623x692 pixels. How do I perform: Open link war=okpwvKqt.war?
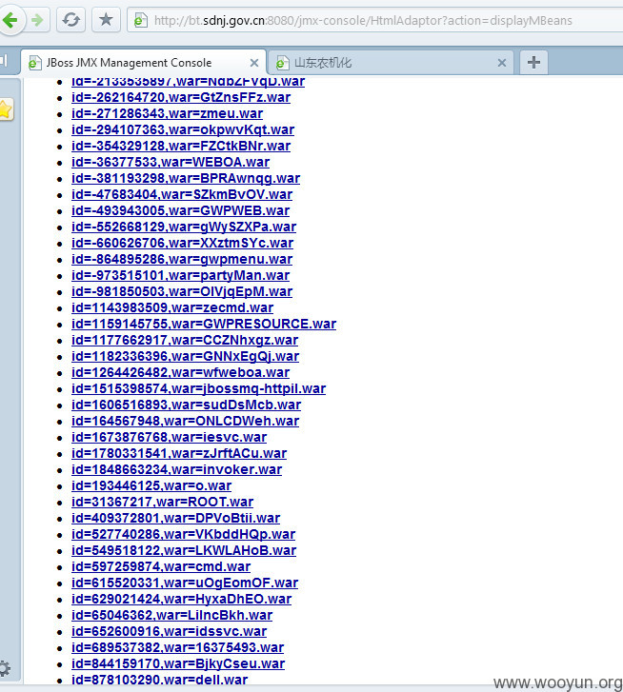click(183, 129)
